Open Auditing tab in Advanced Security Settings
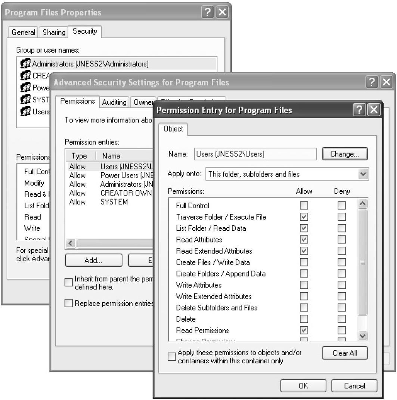This screenshot has width=397, height=400. click(x=114, y=102)
